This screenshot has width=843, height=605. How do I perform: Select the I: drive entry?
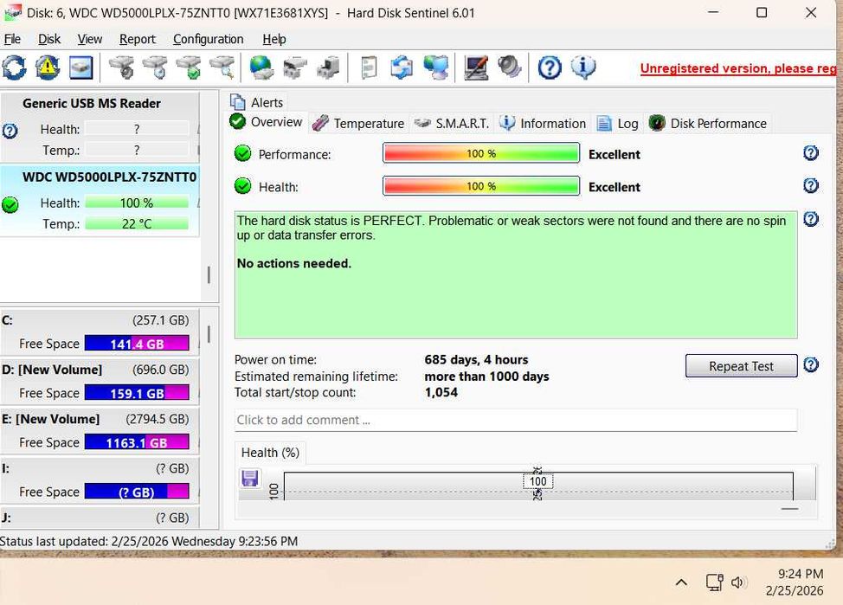coord(100,480)
